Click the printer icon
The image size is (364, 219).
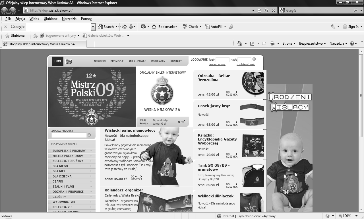pos(272,44)
